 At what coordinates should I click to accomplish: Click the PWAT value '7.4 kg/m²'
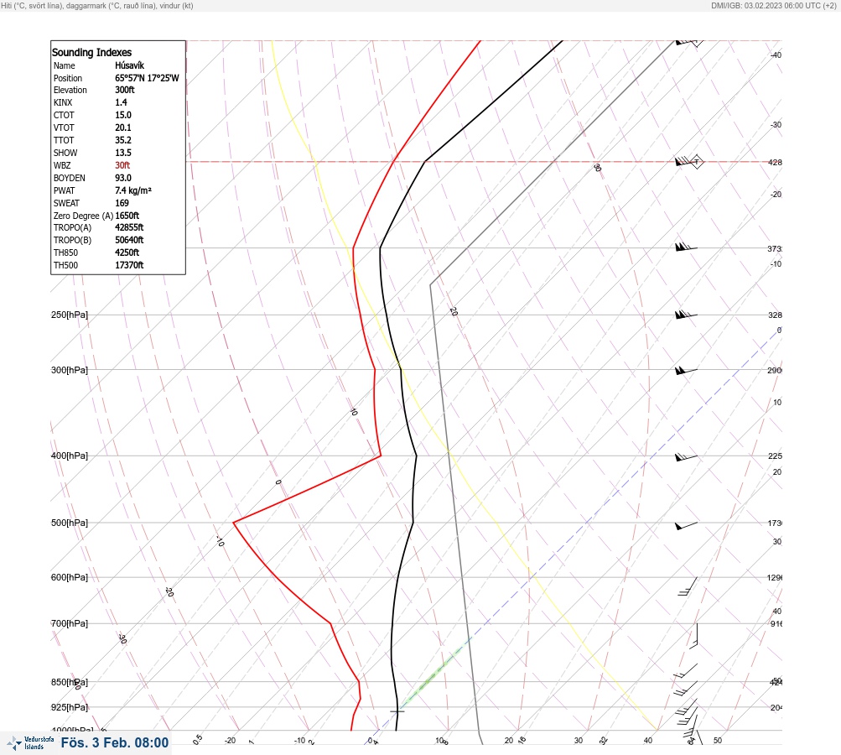pyautogui.click(x=133, y=190)
